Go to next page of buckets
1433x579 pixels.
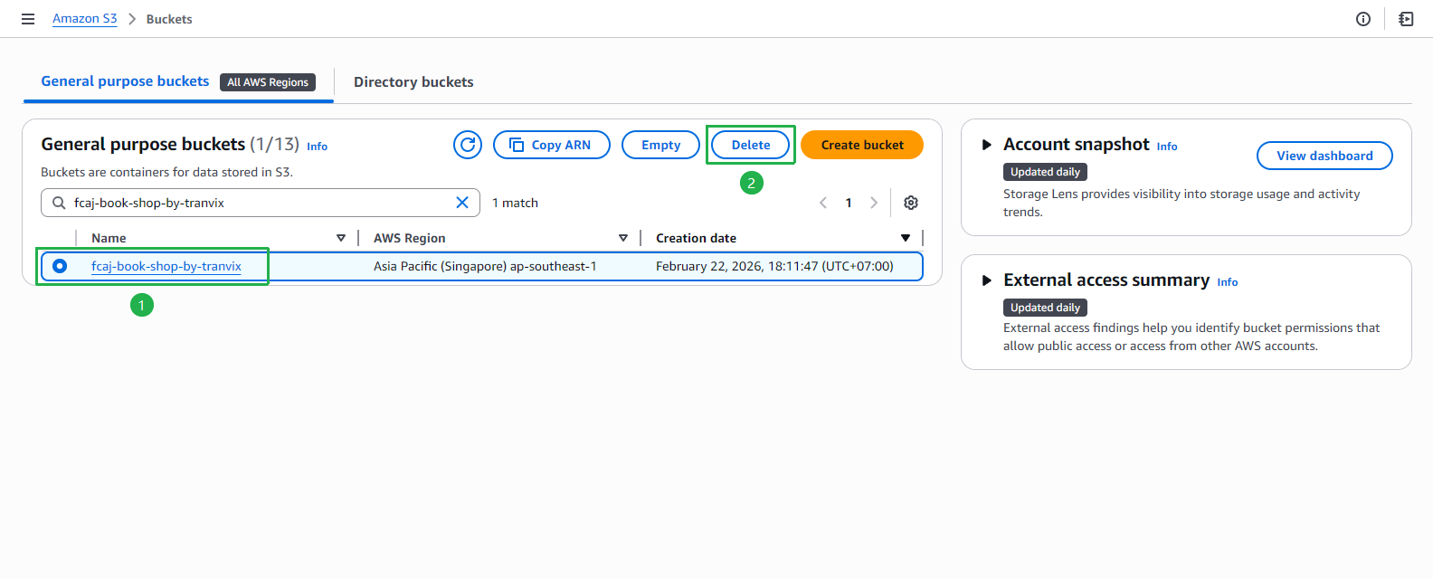coord(874,203)
